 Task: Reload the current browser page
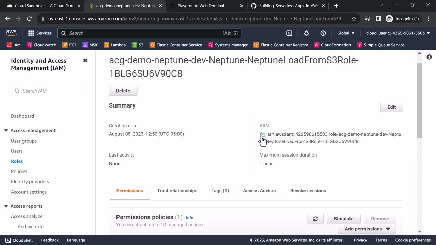coord(29,19)
